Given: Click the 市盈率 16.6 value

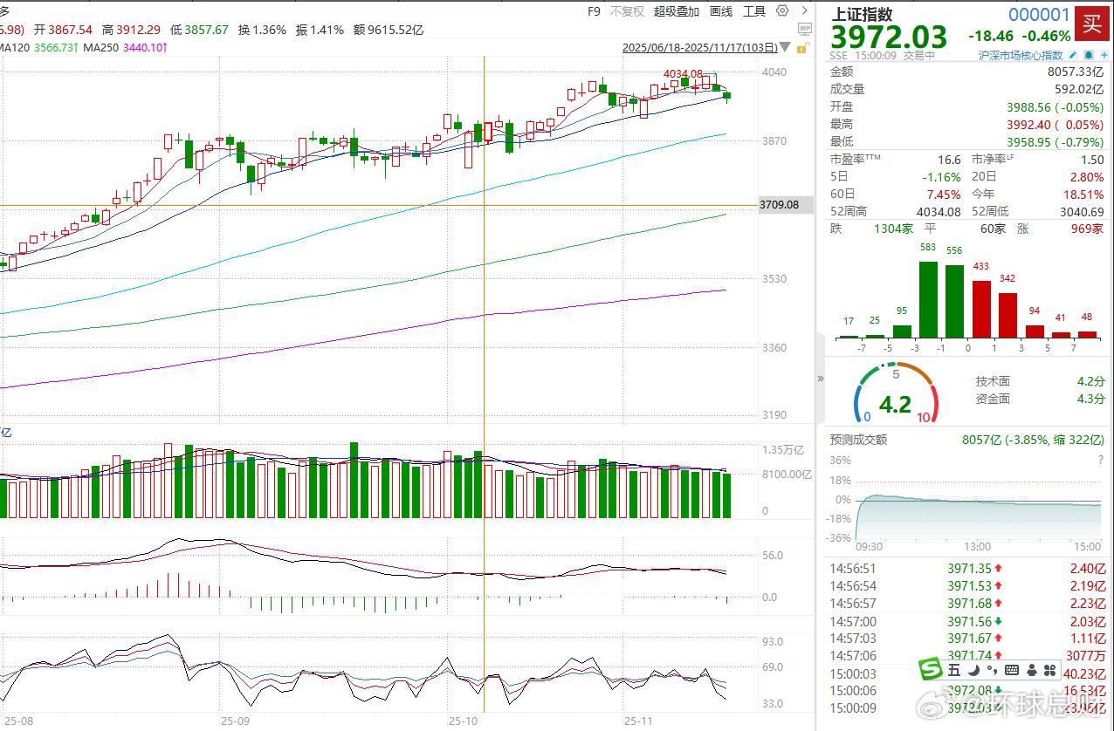Looking at the screenshot, I should pos(949,160).
